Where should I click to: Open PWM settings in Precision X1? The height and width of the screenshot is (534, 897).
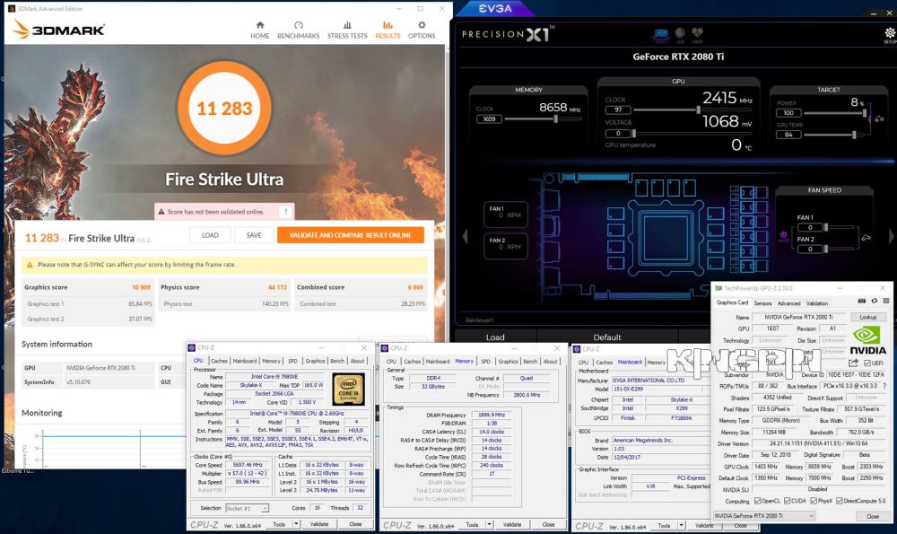point(698,34)
